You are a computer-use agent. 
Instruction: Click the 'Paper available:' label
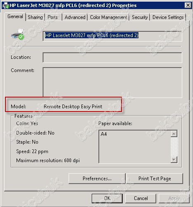[115, 123]
